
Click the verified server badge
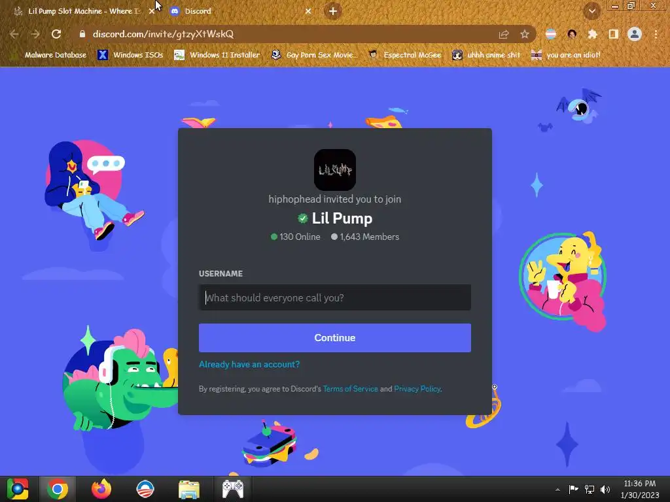[302, 218]
